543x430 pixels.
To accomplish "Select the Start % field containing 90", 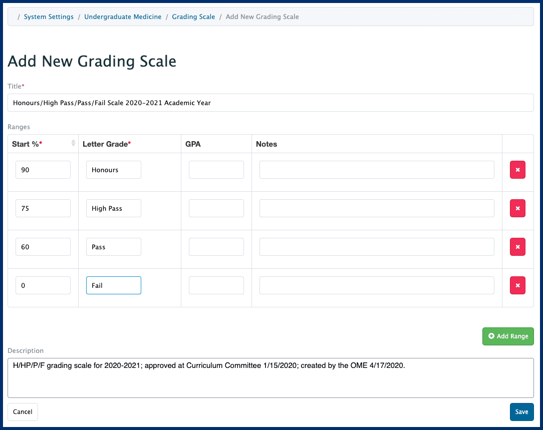I will tap(43, 170).
